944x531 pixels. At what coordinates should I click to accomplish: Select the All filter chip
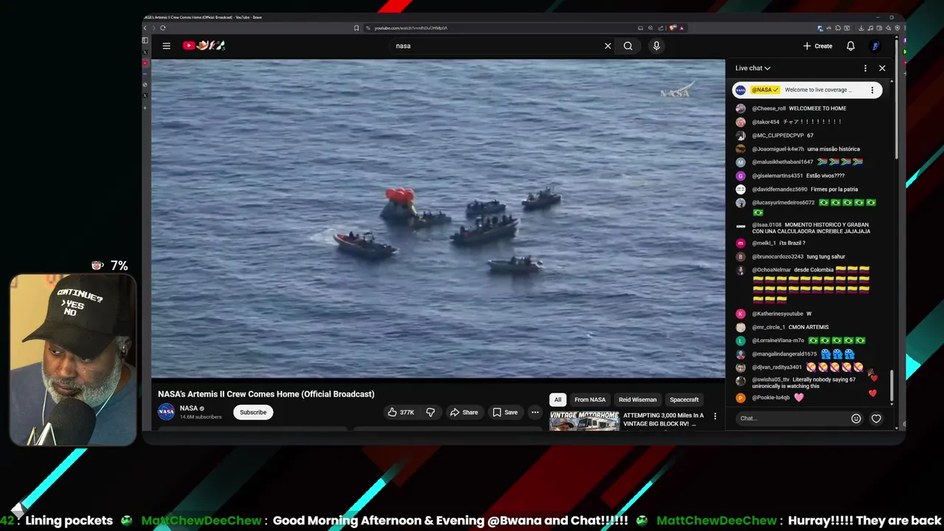click(x=558, y=400)
